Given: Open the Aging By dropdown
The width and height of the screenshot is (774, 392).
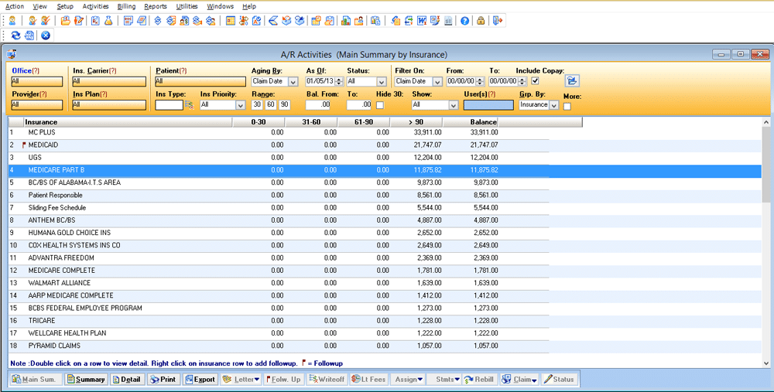Looking at the screenshot, I should coord(293,81).
